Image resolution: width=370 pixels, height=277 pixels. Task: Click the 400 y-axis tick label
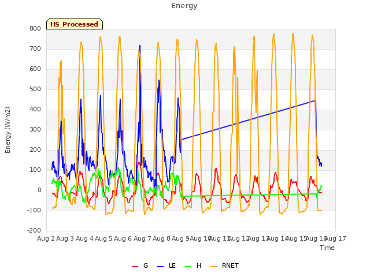coord(35,109)
